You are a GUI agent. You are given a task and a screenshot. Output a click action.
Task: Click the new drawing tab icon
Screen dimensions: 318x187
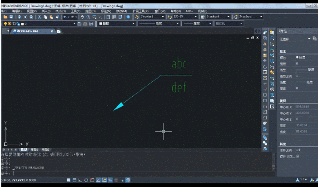point(59,31)
